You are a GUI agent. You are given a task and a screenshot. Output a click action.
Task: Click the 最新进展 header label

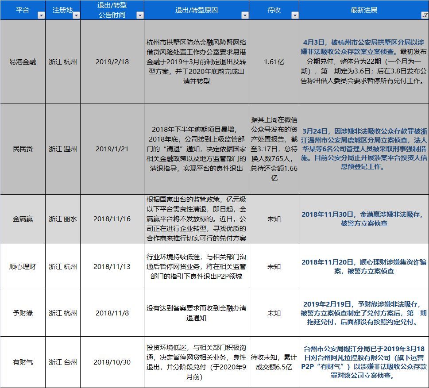pos(364,10)
